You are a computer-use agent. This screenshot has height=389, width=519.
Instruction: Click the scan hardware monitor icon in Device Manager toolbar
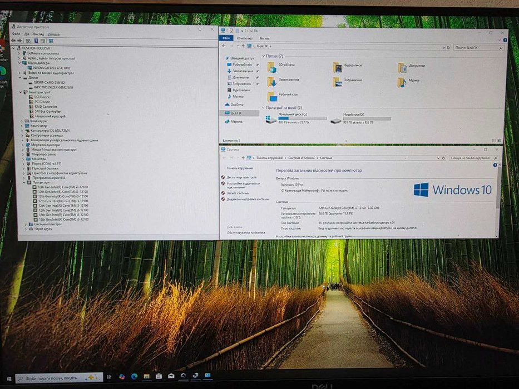(x=51, y=41)
